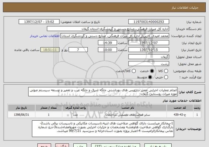209x147 pixels.
Task: Click تاریخ نیاز column header
Action: point(21,108)
